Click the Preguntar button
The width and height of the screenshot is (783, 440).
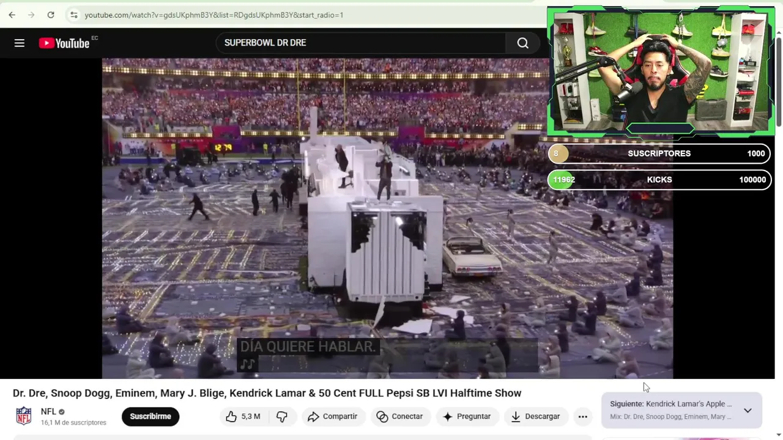coord(467,416)
